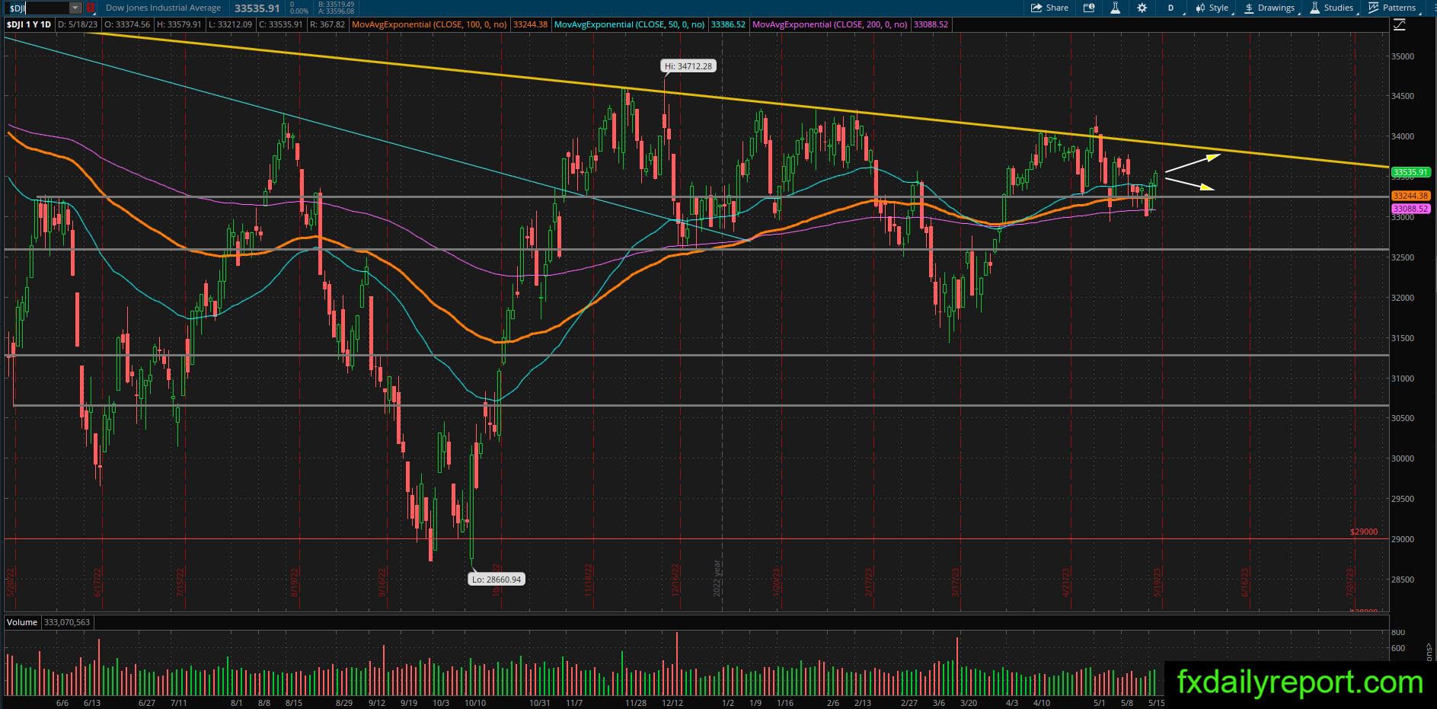Click the R: 367.82 range value
Viewport: 1437px width, 709px height.
[327, 24]
